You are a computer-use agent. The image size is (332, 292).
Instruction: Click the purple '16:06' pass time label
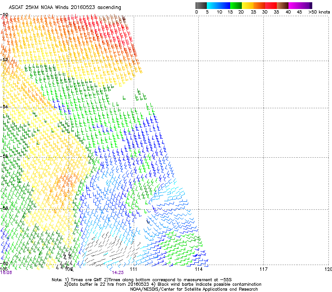point(6,273)
